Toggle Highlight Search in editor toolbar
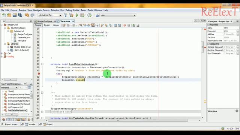The width and height of the screenshot is (240, 135). tap(93, 25)
